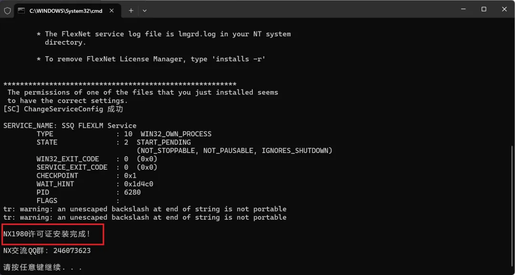Click the 'NX1980许可证安装完成!' message line
The height and width of the screenshot is (275, 515).
(x=47, y=234)
